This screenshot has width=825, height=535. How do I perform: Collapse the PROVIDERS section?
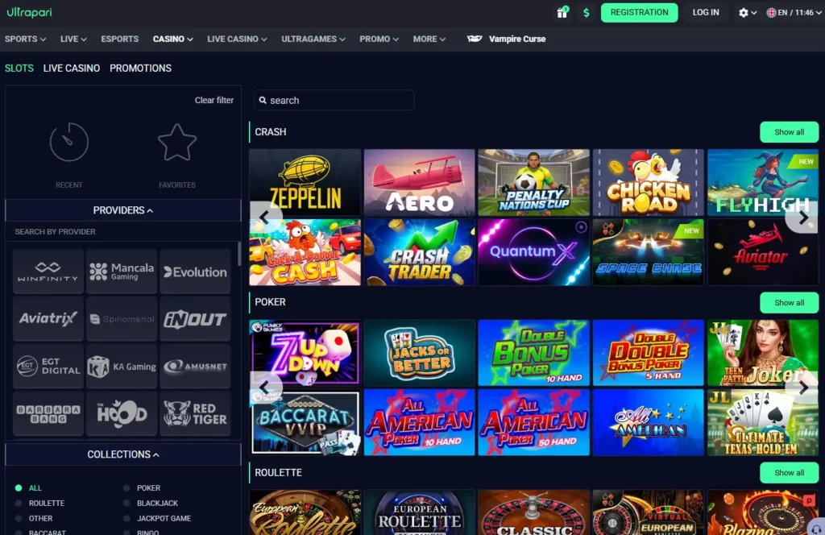[123, 210]
